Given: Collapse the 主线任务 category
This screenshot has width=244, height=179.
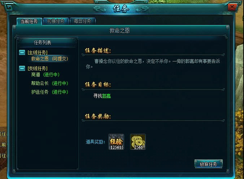Looking at the screenshot, I should point(22,52).
